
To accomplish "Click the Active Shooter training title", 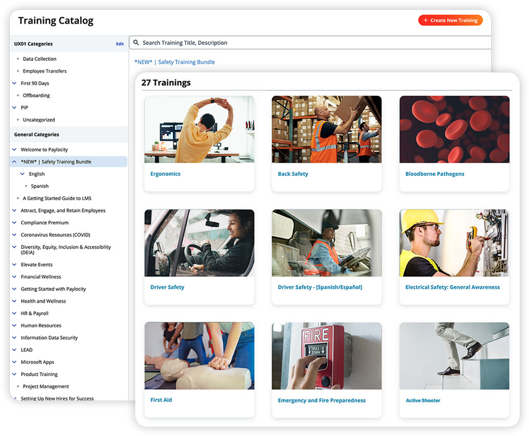I will (423, 401).
